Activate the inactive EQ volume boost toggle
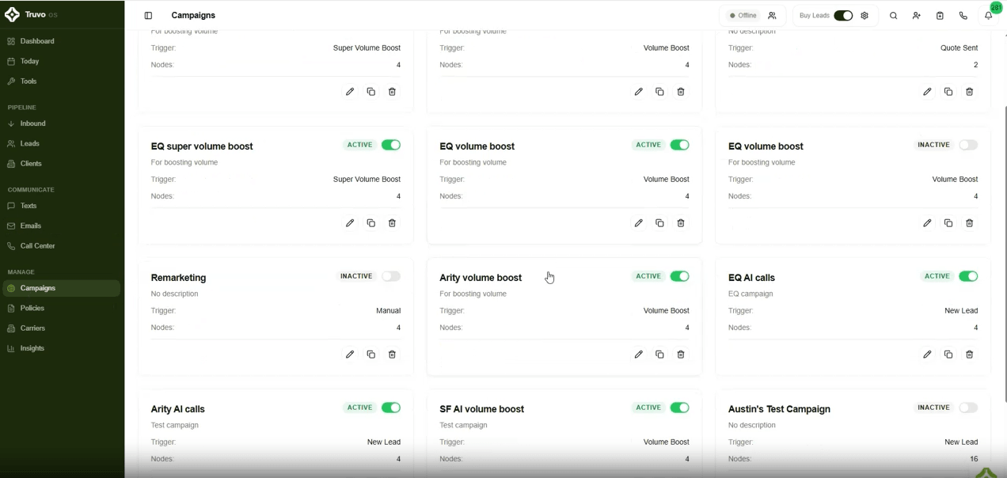 pyautogui.click(x=968, y=145)
